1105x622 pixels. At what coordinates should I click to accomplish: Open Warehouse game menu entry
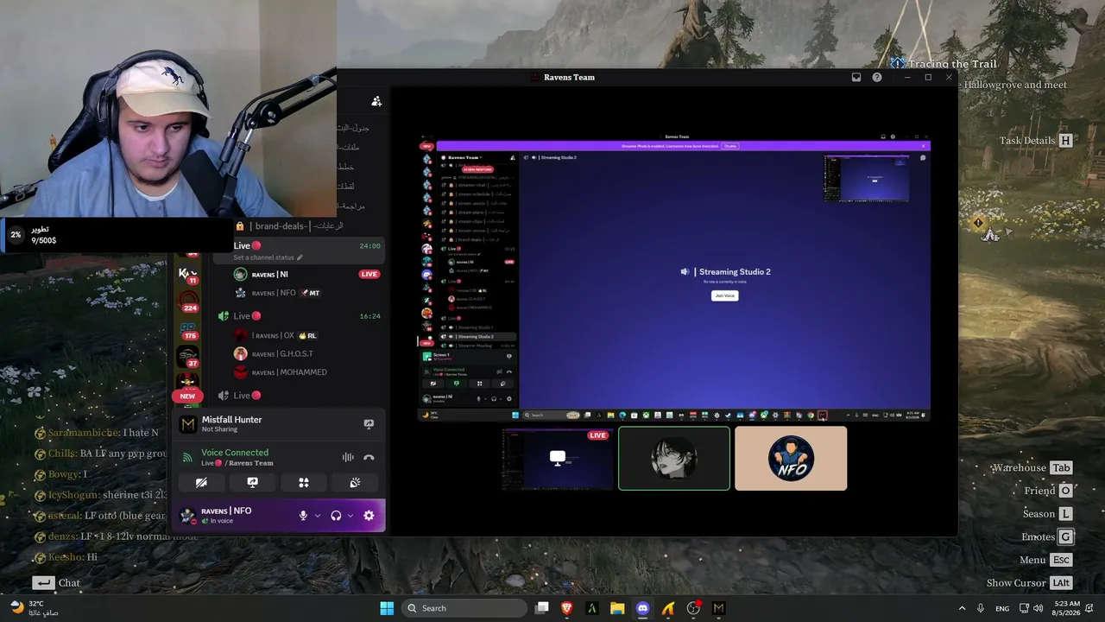[x=1032, y=468]
